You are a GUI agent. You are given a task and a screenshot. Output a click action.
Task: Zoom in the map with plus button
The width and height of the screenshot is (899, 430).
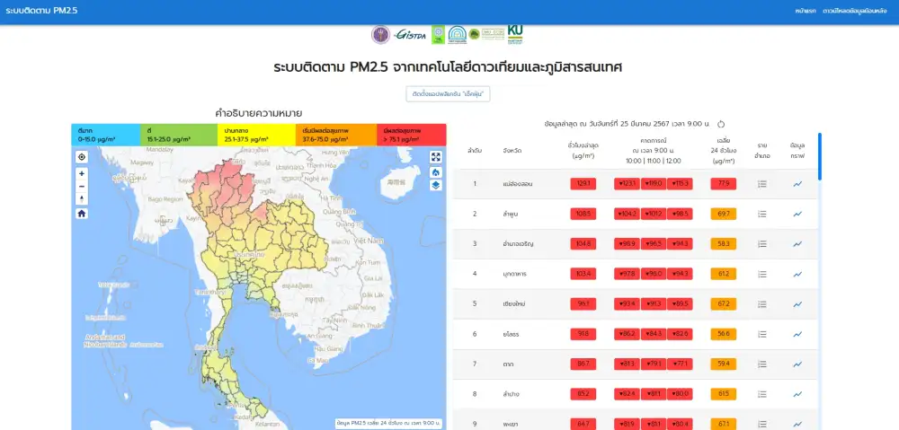pos(82,173)
